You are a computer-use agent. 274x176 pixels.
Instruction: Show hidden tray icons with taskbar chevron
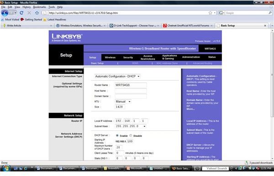point(236,169)
